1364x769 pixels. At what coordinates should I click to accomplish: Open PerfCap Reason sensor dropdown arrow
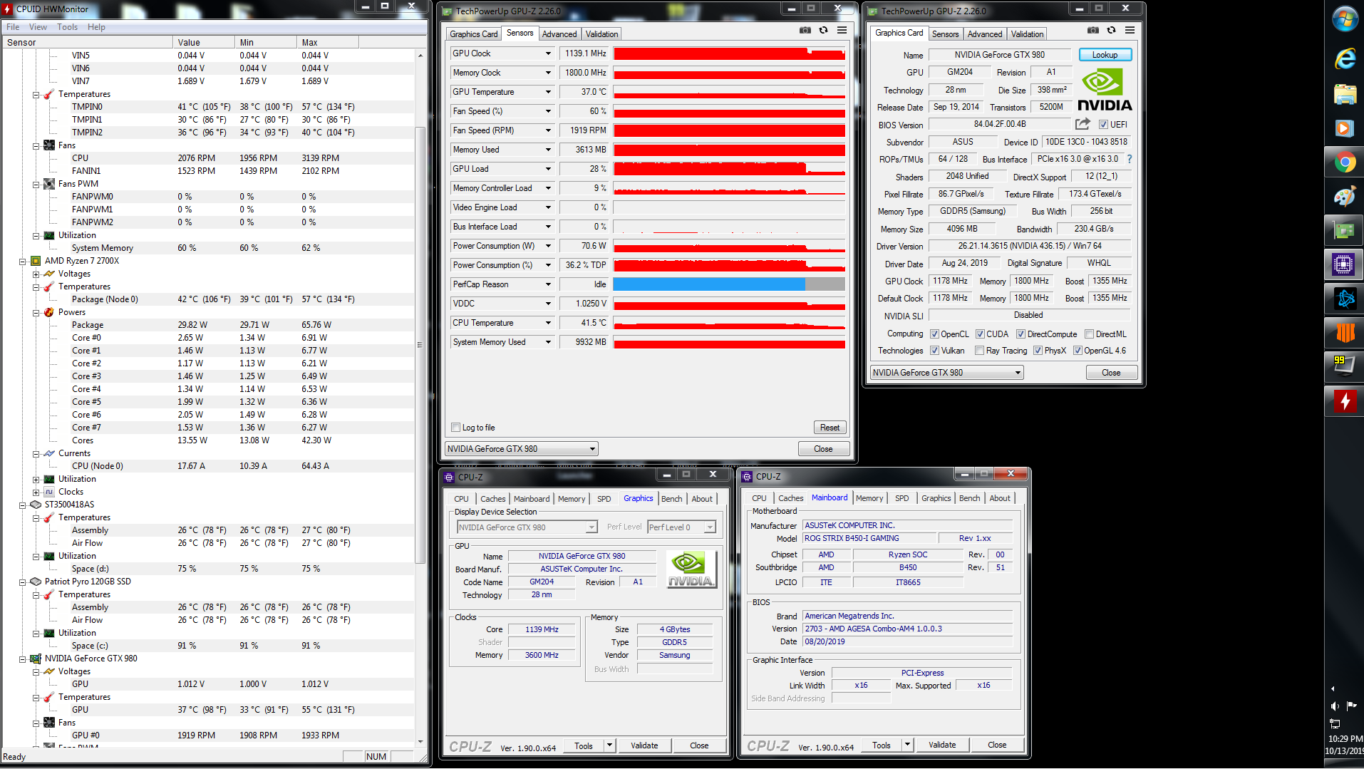(x=548, y=284)
